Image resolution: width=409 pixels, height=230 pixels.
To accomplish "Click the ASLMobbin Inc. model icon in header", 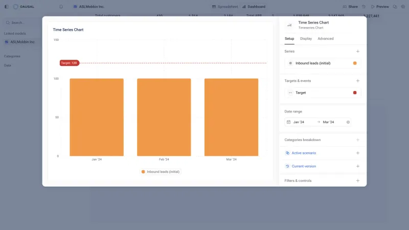I will point(75,7).
